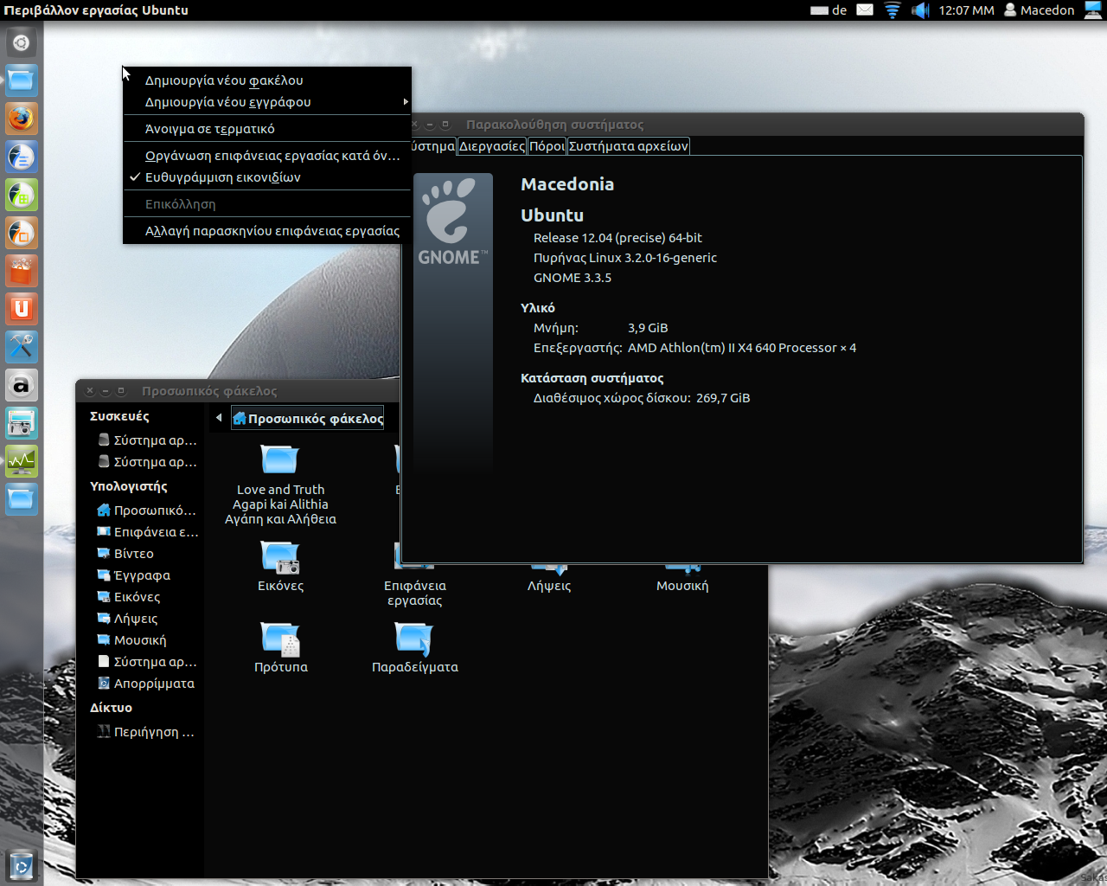Screen dimensions: 1107x886
Task: Open the Ubuntu Dash home launcher button
Action: [x=22, y=42]
